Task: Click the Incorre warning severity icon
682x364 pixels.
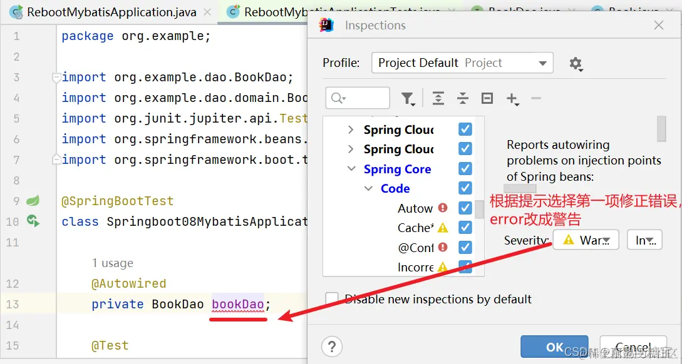Action: tap(443, 266)
